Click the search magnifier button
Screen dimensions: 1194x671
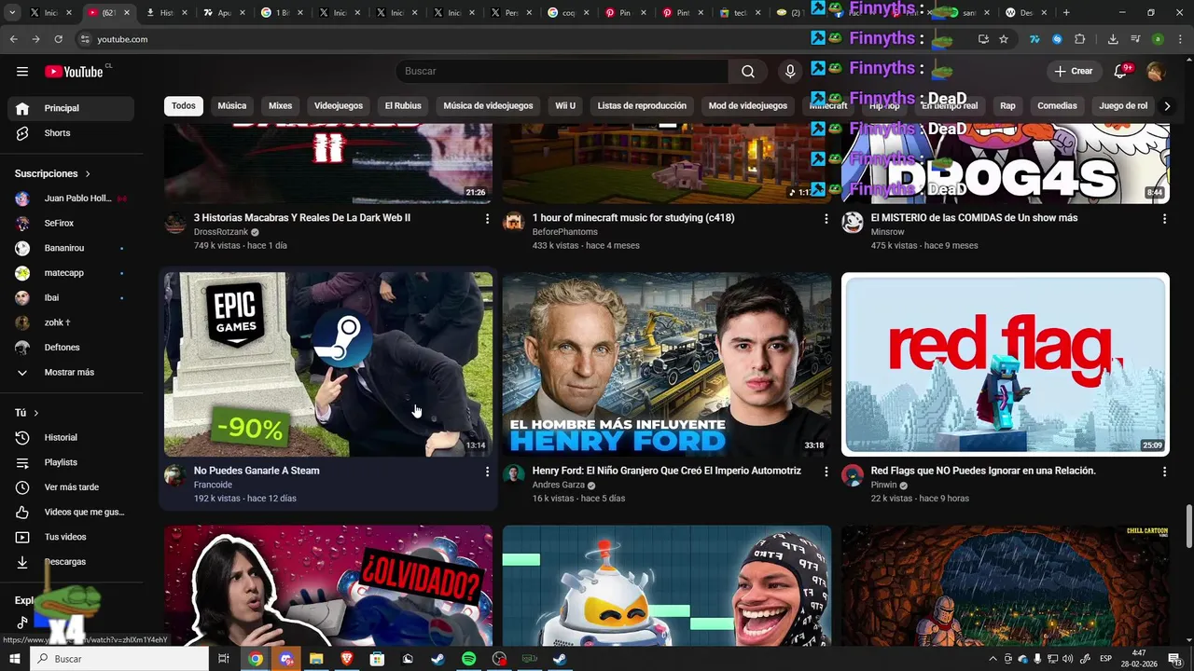[x=748, y=72]
